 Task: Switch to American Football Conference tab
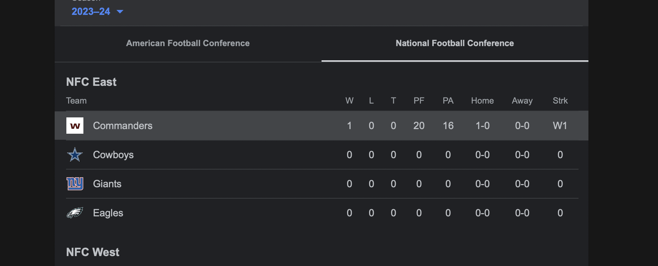[188, 43]
